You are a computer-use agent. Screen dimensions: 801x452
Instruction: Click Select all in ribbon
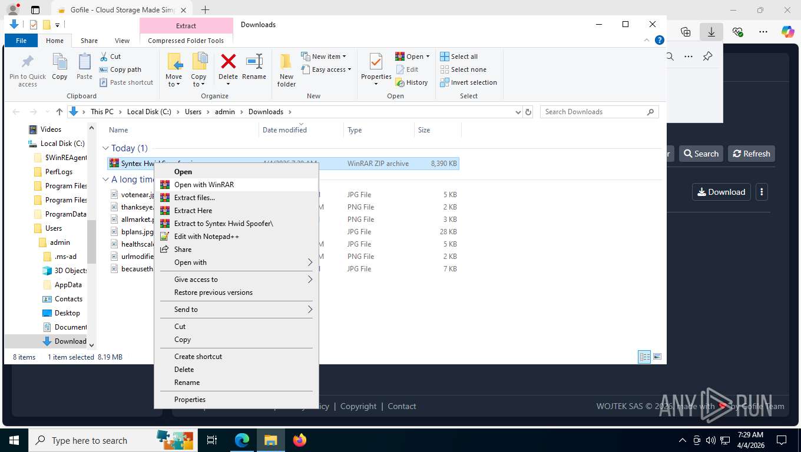[x=459, y=56]
